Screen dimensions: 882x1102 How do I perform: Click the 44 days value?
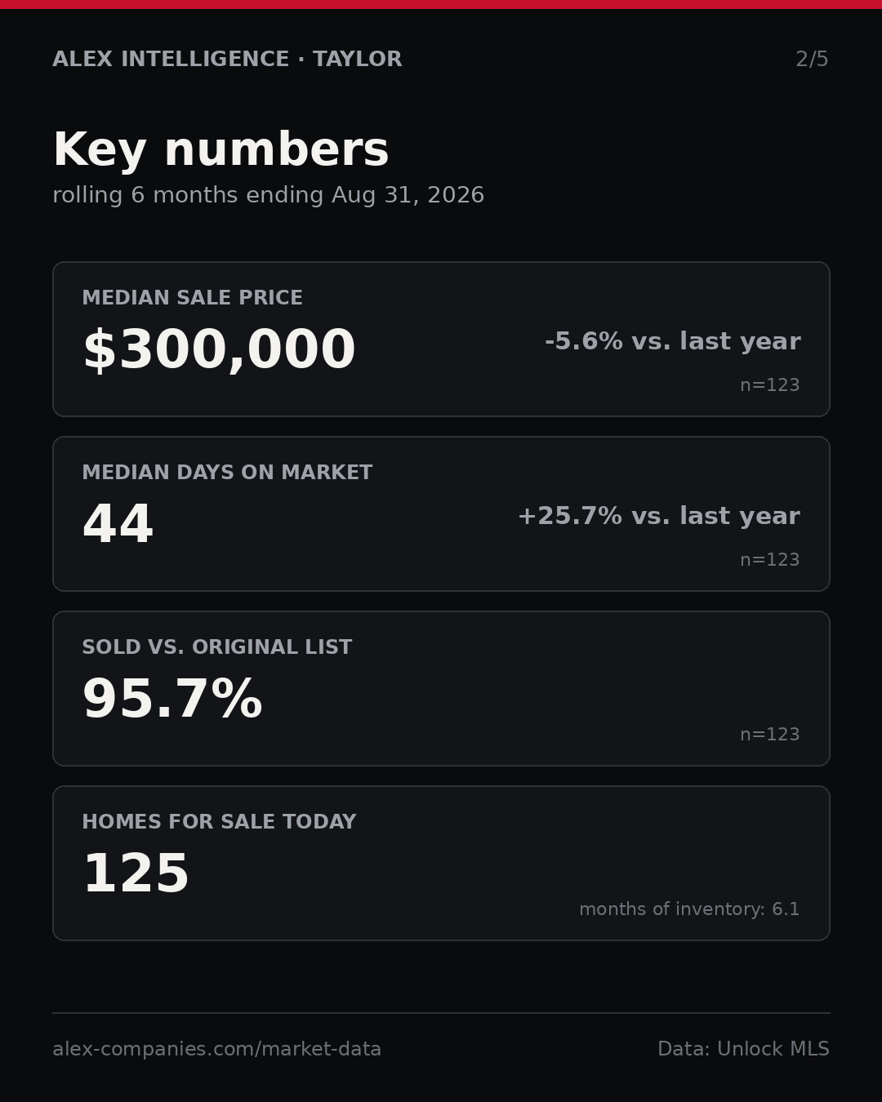point(118,524)
